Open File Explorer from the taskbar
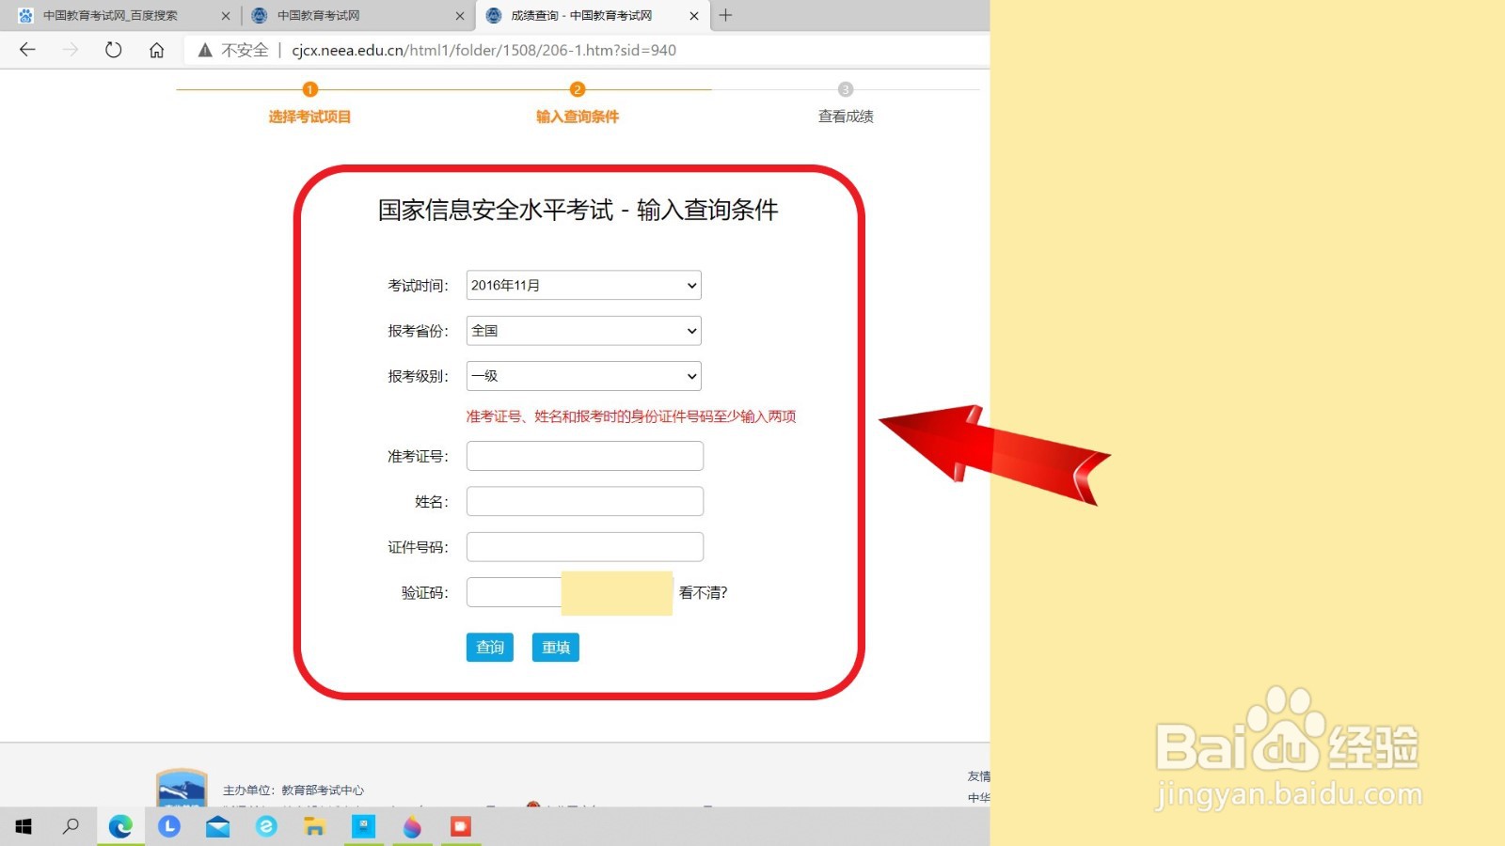1505x846 pixels. 314,827
